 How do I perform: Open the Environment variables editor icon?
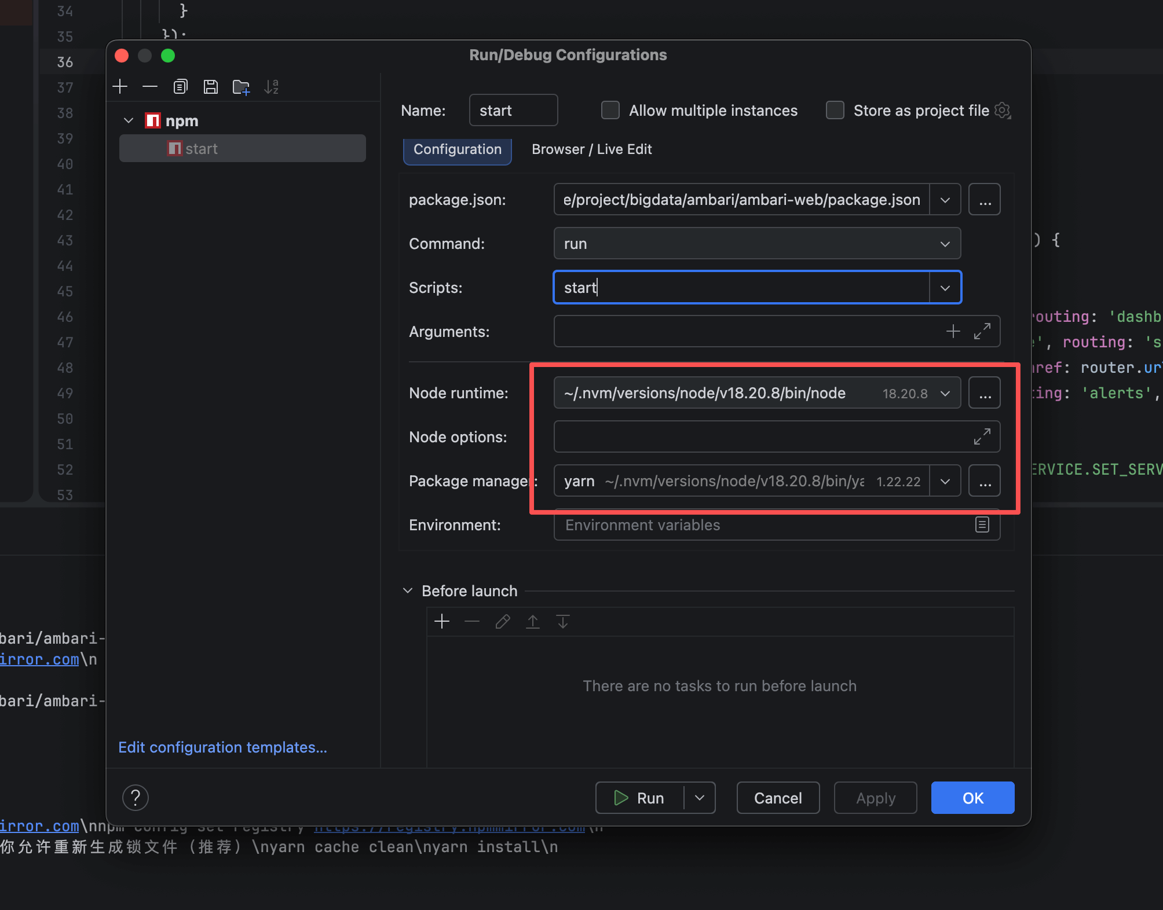pyautogui.click(x=982, y=524)
